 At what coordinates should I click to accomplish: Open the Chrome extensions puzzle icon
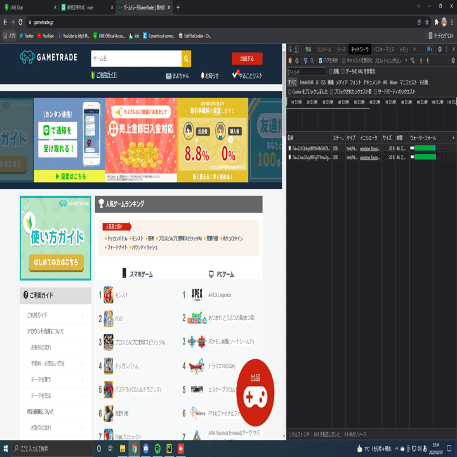click(x=436, y=22)
